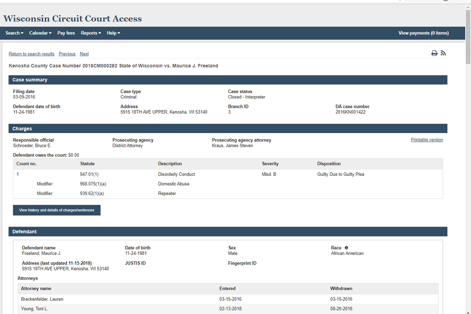Click the Disorderly Conduct description
This screenshot has width=471, height=314.
tap(177, 174)
